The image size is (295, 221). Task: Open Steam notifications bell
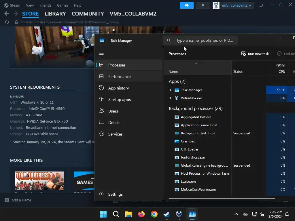[203, 5]
